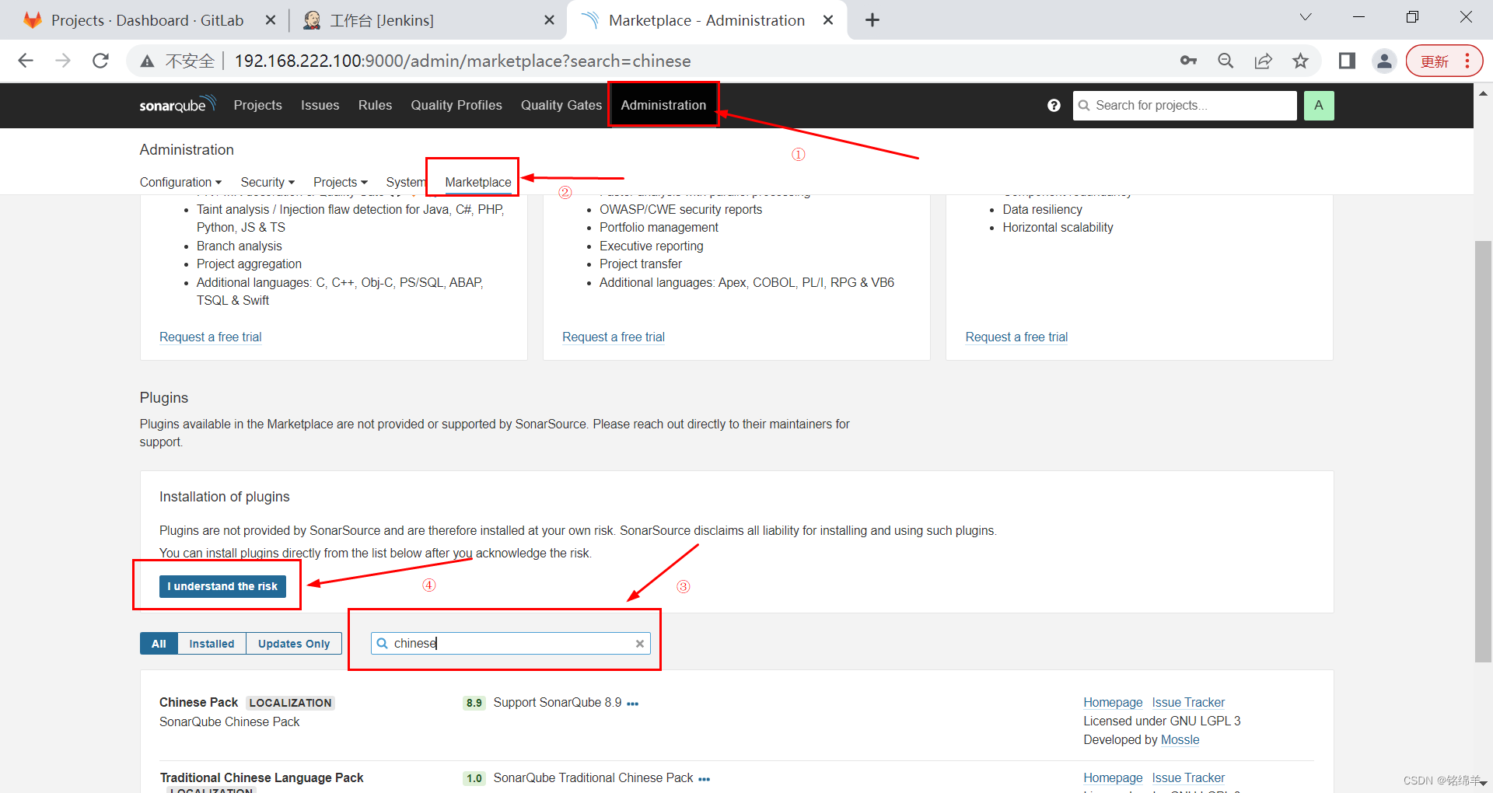The height and width of the screenshot is (793, 1493).
Task: Click the zoom magnifier icon in address bar
Action: click(1226, 61)
